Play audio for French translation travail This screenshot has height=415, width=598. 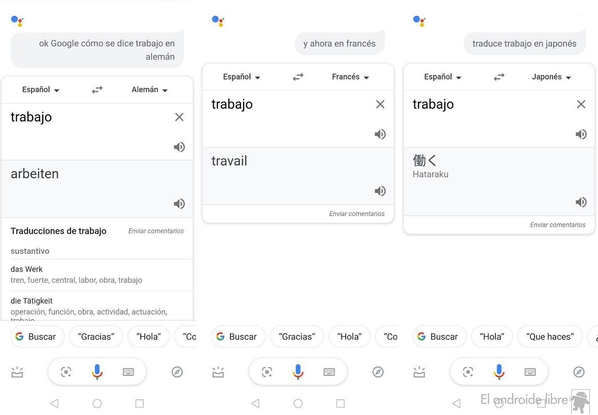tap(380, 191)
